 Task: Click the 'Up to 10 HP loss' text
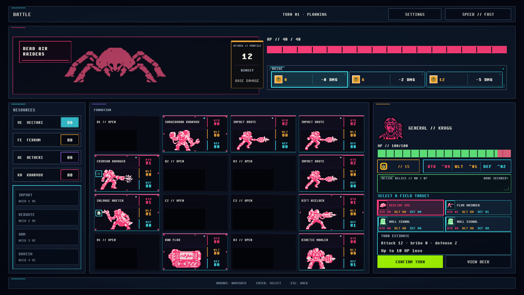pos(402,251)
